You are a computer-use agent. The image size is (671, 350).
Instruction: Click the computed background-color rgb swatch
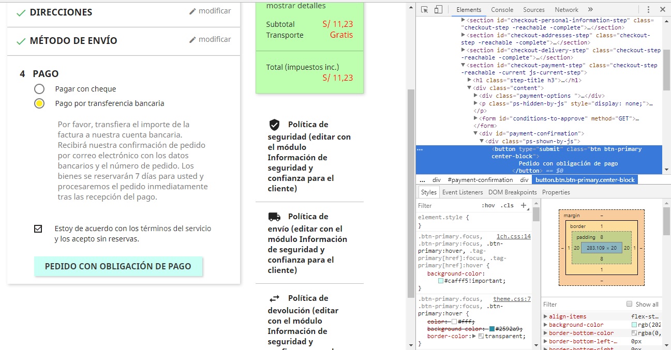[x=634, y=325]
